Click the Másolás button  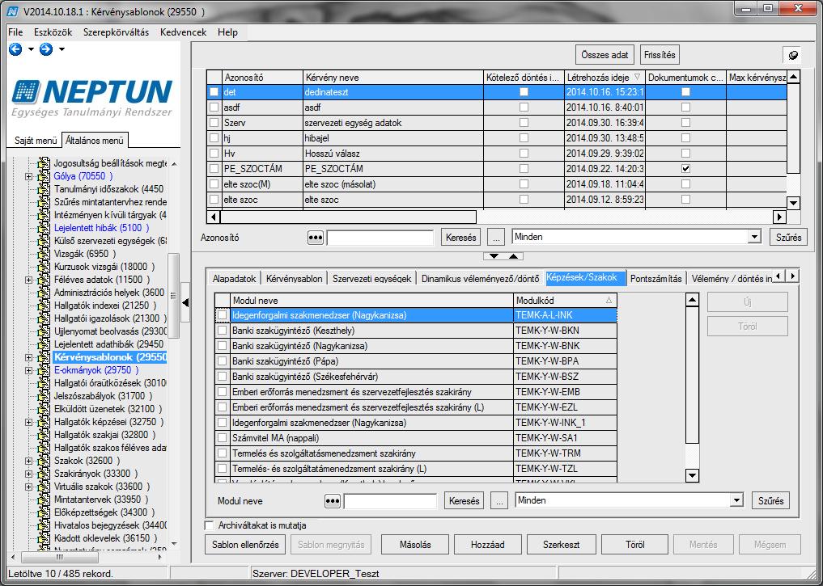click(415, 545)
